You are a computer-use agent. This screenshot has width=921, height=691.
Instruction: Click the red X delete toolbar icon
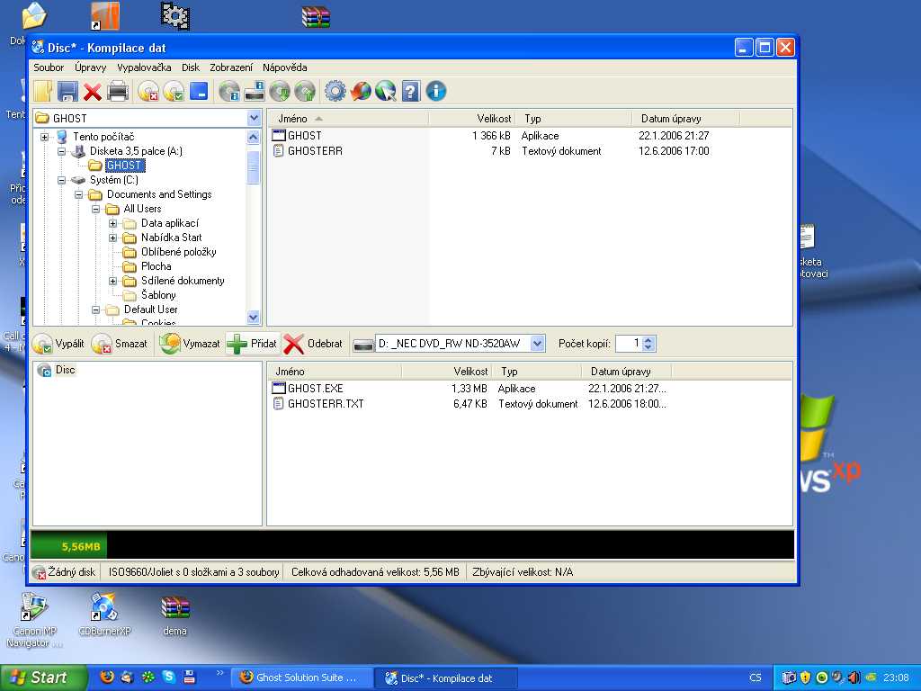[x=93, y=91]
